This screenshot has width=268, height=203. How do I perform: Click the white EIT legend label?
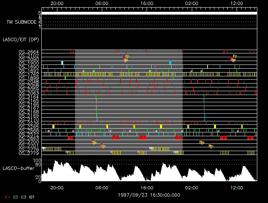tap(32, 197)
